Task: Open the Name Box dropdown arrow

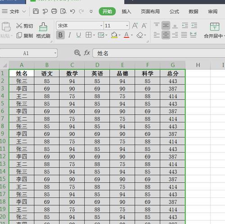Action: [55, 53]
